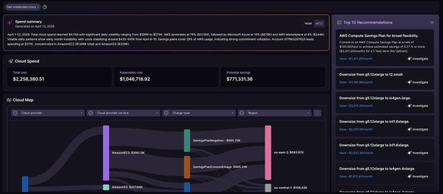Image resolution: width=443 pixels, height=194 pixels.
Task: Click the SavingsPlanNegation: -$895.25K label
Action: (x=217, y=140)
